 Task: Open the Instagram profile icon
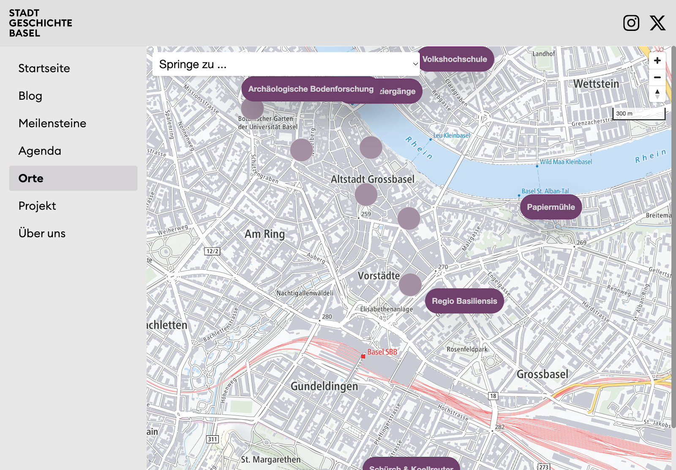tap(631, 23)
